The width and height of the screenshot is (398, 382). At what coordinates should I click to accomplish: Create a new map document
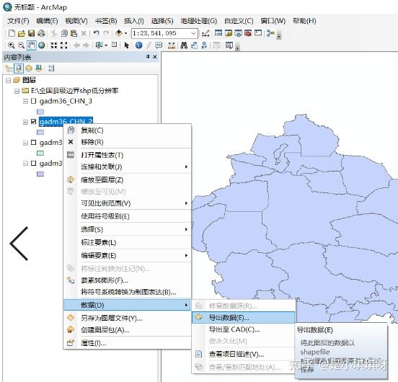click(x=12, y=33)
